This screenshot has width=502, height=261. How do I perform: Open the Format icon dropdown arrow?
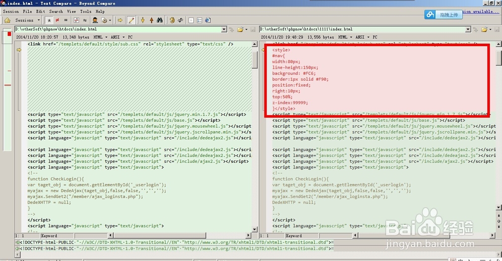(110, 20)
